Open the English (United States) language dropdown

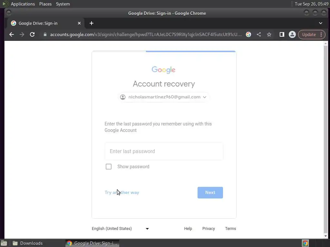(x=121, y=229)
